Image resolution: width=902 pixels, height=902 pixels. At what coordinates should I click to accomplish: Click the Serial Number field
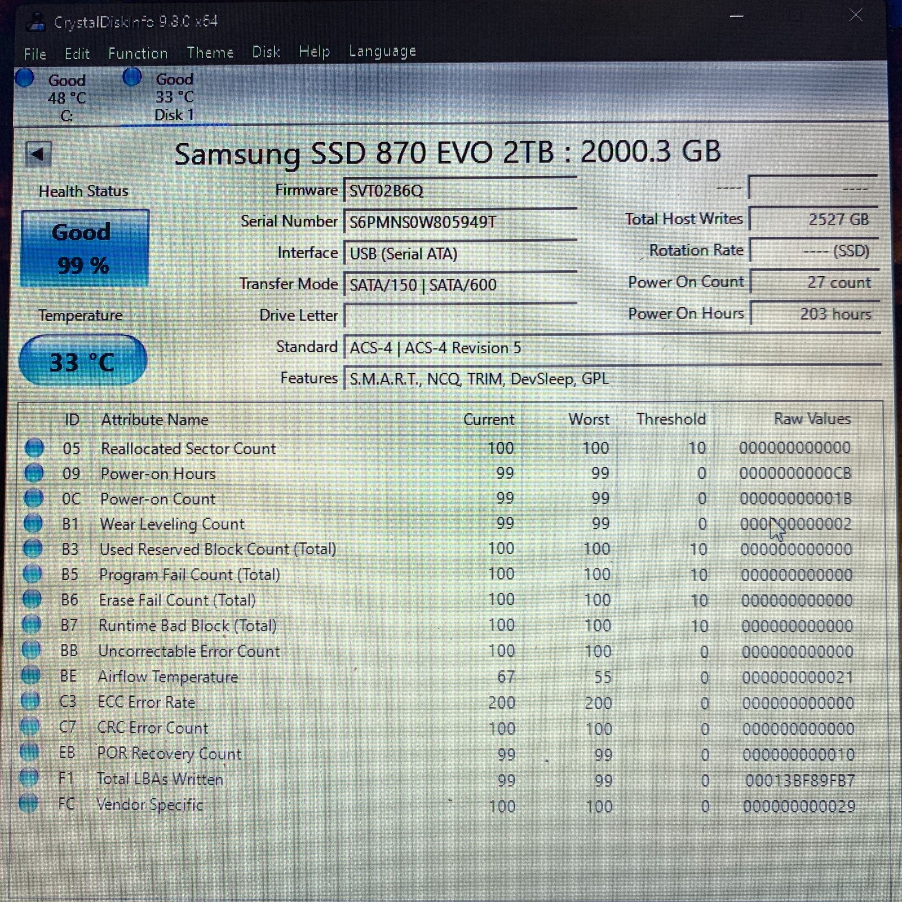[x=460, y=222]
